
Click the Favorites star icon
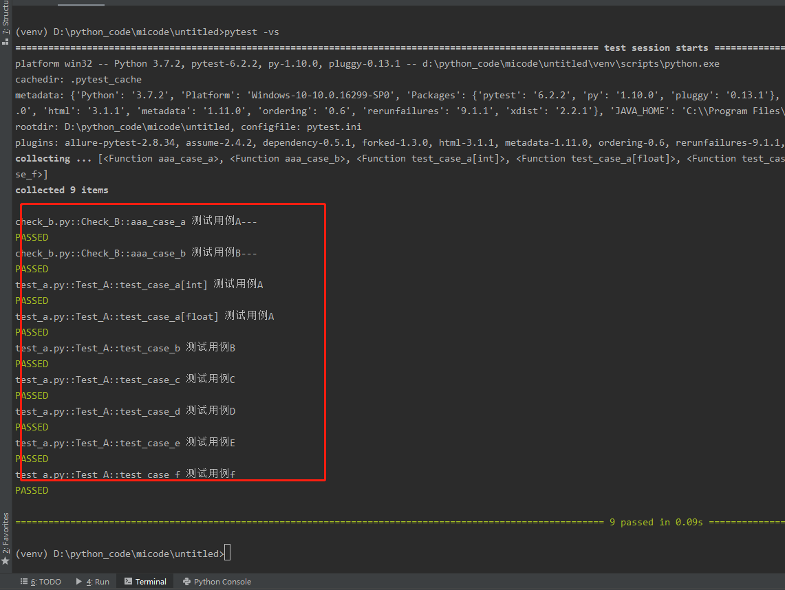pyautogui.click(x=6, y=561)
